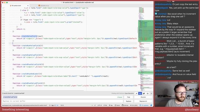Screen dimensions: 200x112
Task: Change UTF-8 file encoding
Action: pos(99,105)
